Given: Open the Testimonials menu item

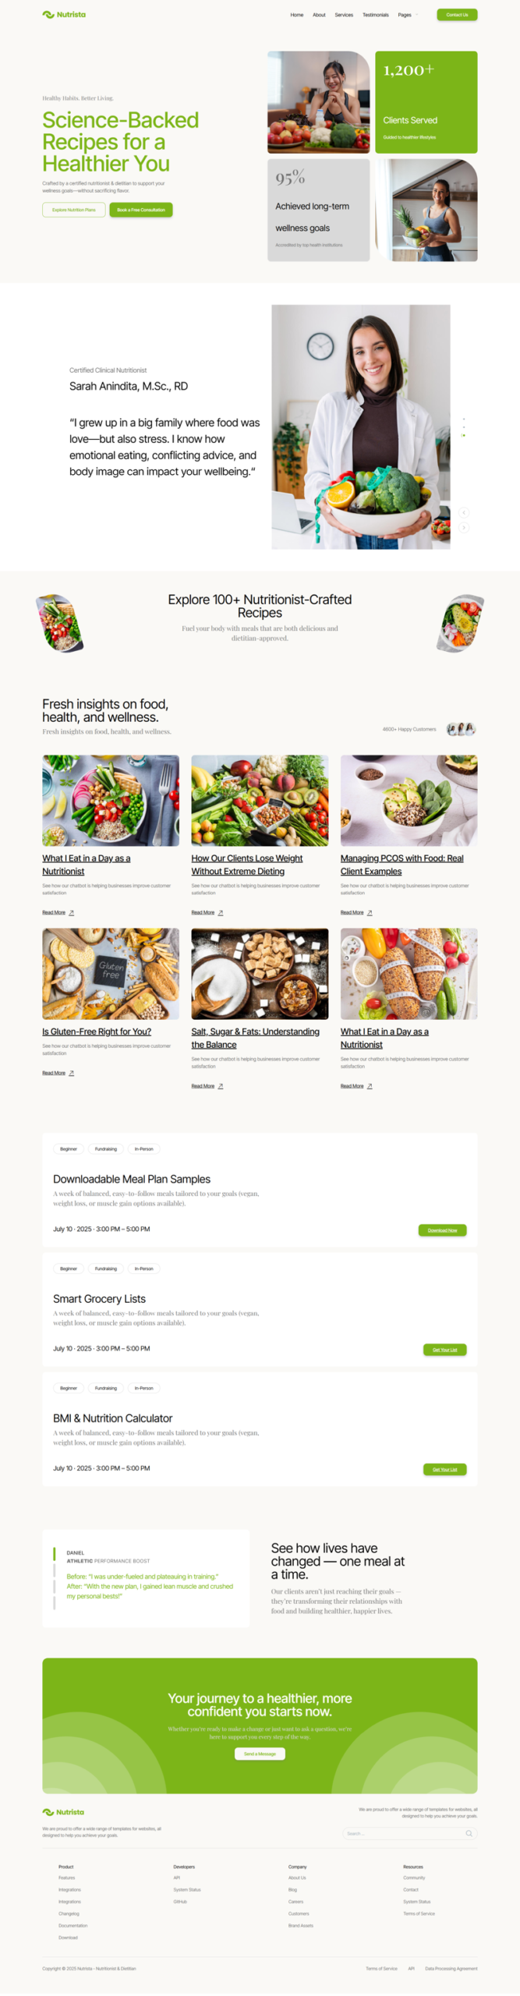Looking at the screenshot, I should click(x=376, y=15).
